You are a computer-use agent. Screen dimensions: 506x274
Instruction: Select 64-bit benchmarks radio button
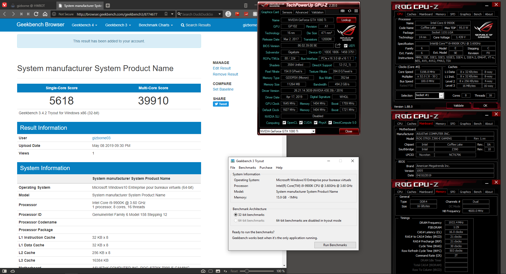[x=236, y=221]
